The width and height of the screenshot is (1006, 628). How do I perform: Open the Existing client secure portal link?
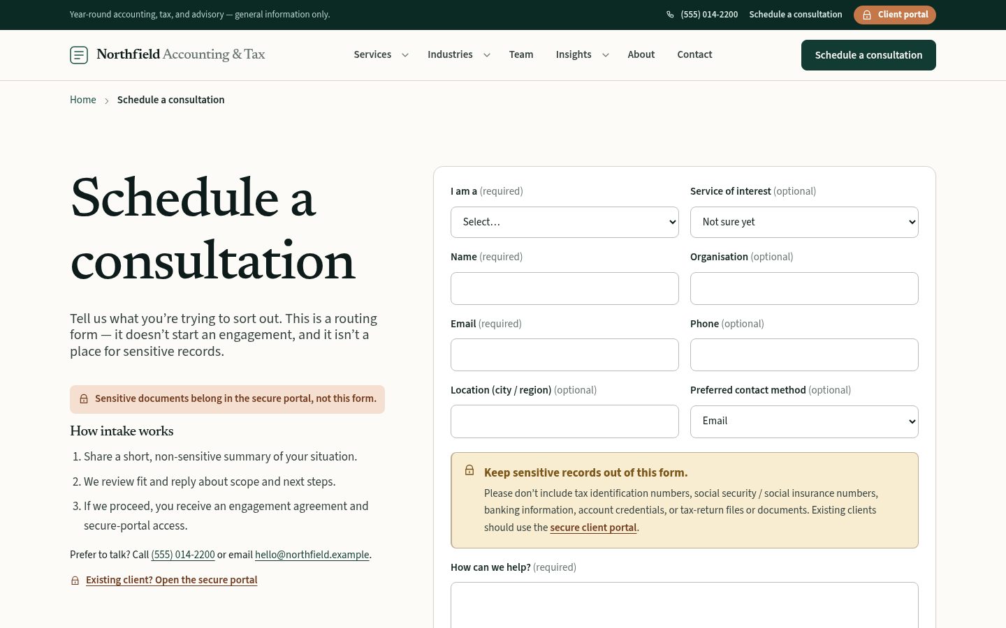pos(172,580)
